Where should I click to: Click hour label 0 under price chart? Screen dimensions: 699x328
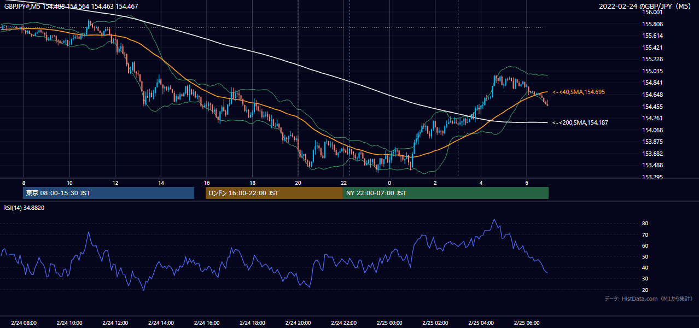click(x=389, y=183)
